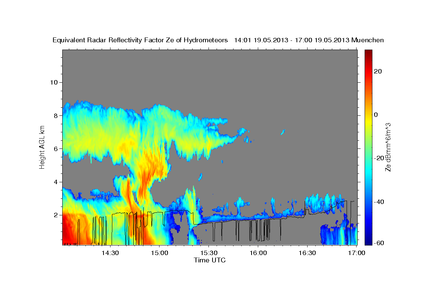Viewport: 442px width, 294px height.
Task: Click the plot title 'Equivalent Radar Reflectivity Factor Ze of Hydrometeors'
Action: 140,40
